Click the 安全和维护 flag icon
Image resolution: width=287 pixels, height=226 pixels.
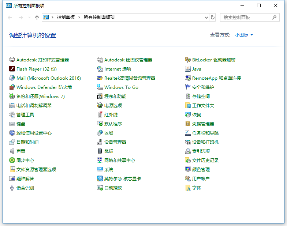(x=188, y=87)
